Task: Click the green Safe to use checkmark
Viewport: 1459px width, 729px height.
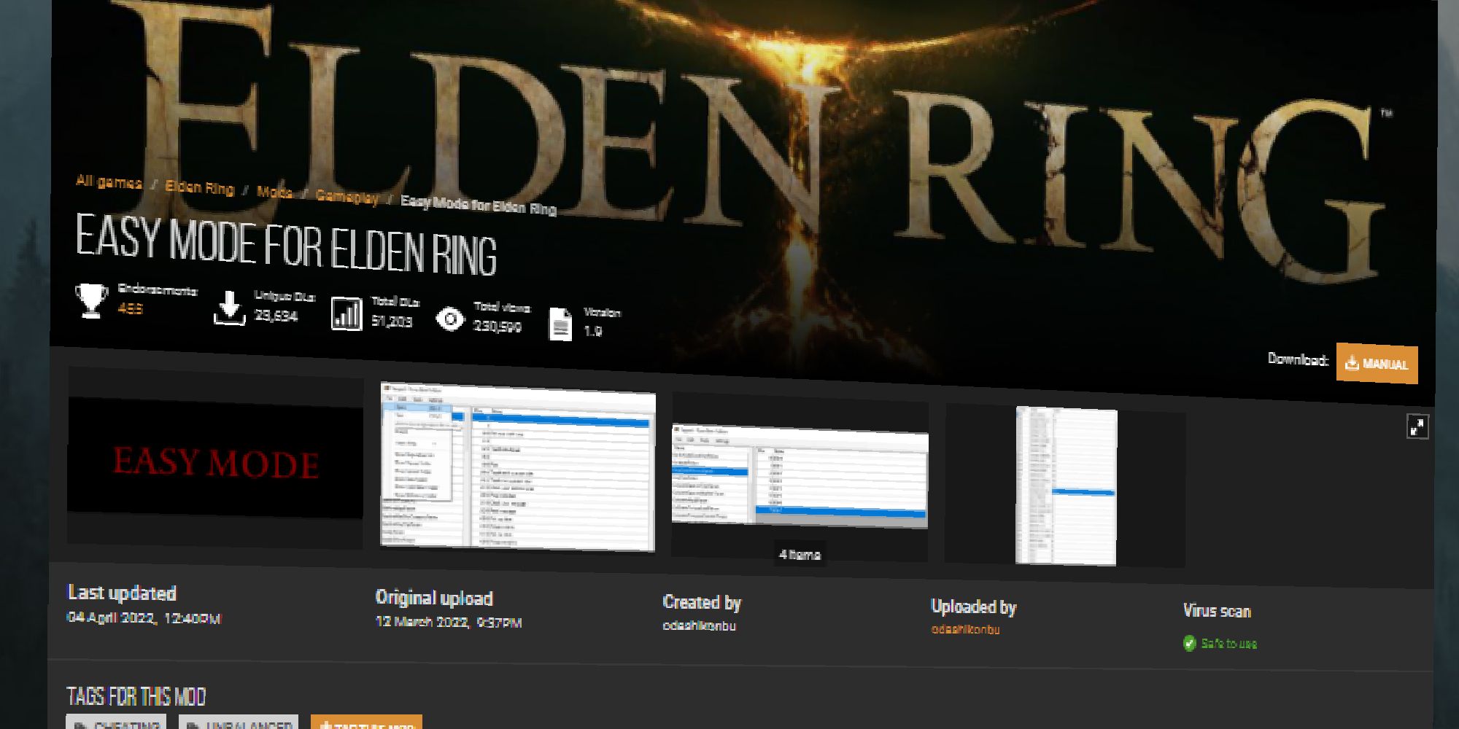Action: pyautogui.click(x=1190, y=643)
